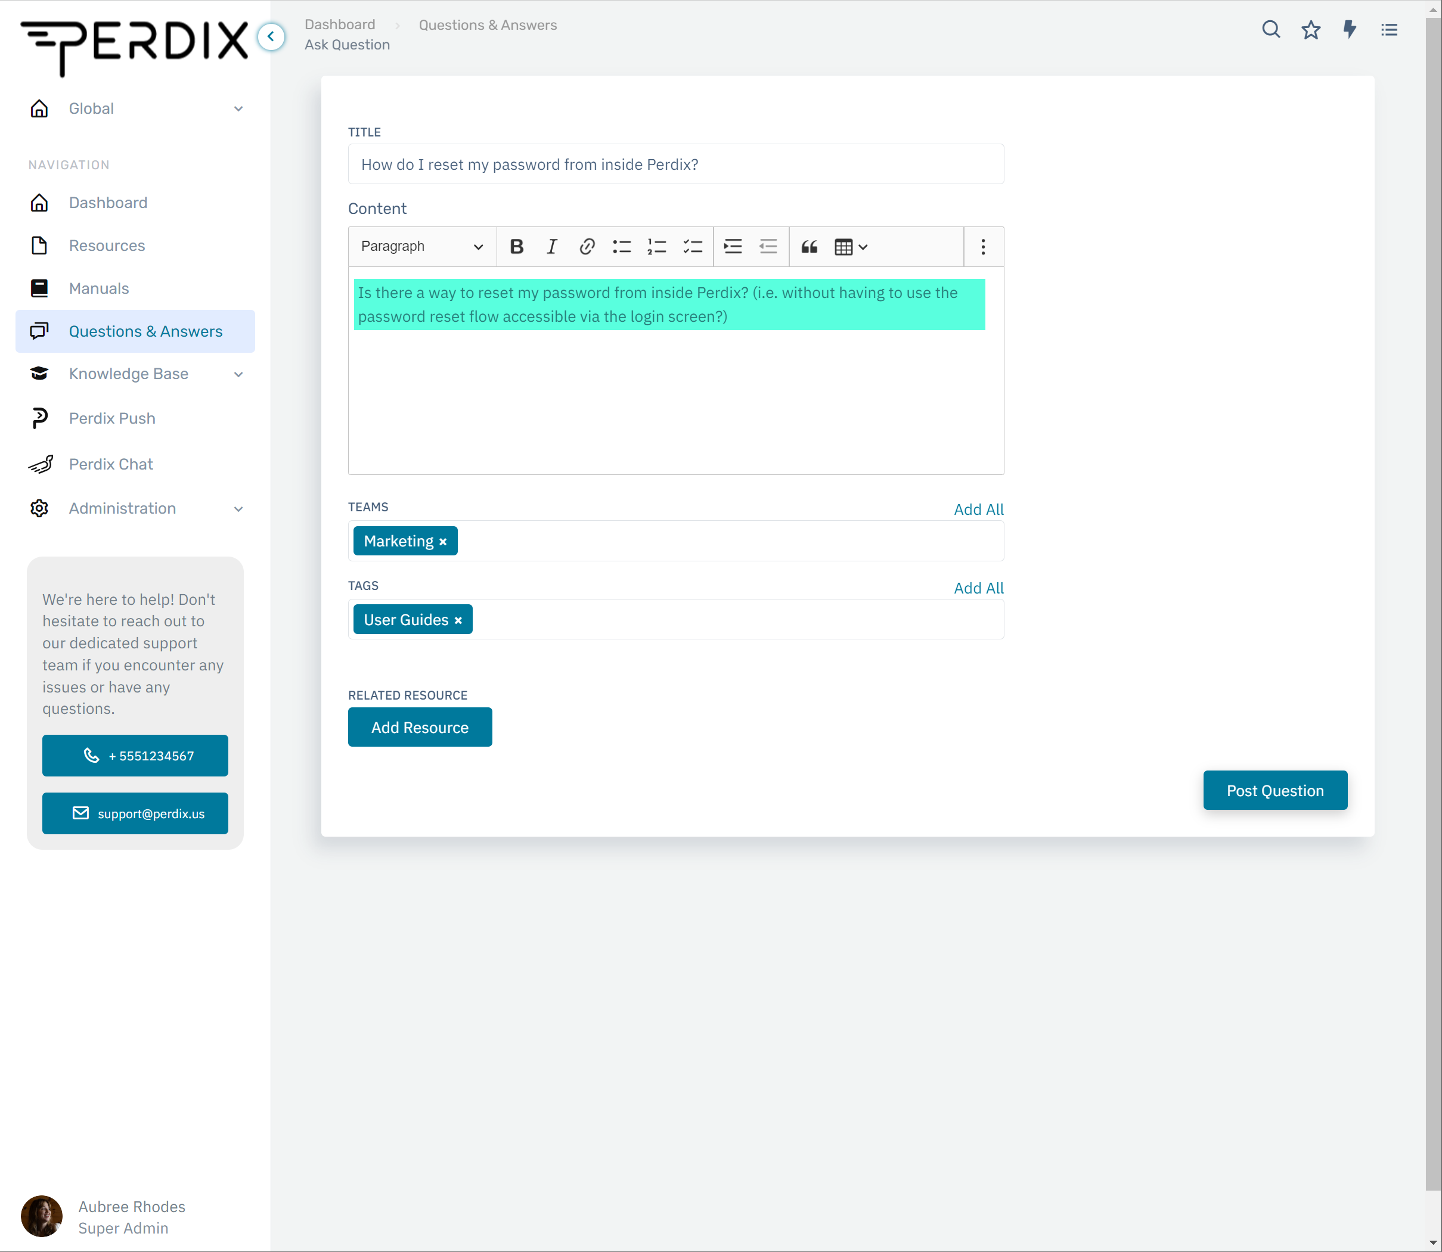Viewport: 1442px width, 1252px height.
Task: Email support@perdix.us
Action: [x=135, y=814]
